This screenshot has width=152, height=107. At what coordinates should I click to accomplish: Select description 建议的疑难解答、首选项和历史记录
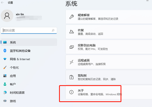click(98, 19)
